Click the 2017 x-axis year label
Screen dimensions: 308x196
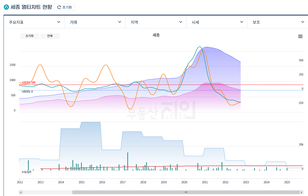point(123,182)
